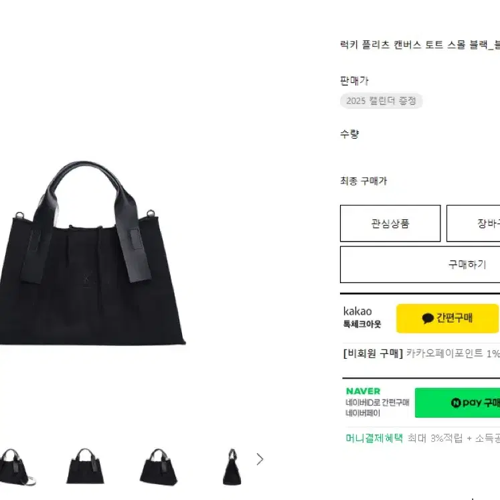
Task: Click the kakao 톡체크아웃 logo
Action: point(362,317)
